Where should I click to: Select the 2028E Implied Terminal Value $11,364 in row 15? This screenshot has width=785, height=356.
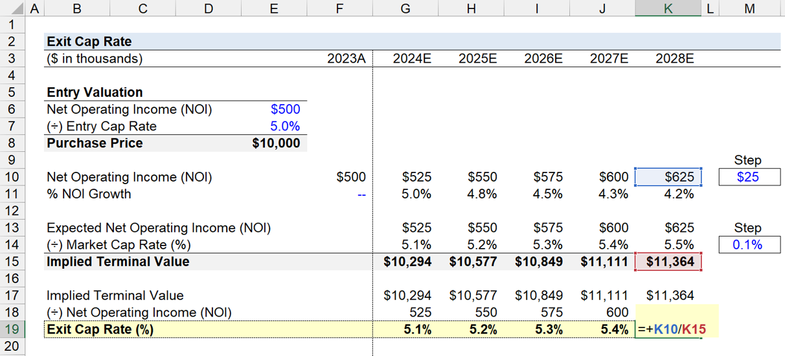tap(668, 262)
